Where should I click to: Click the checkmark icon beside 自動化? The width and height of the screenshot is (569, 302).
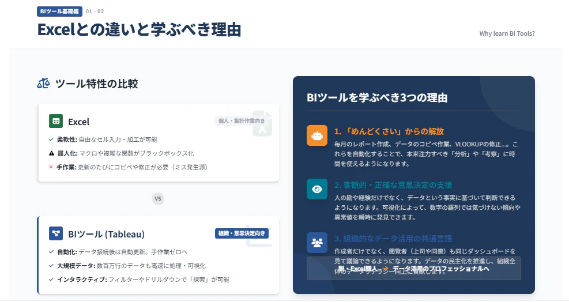click(51, 251)
